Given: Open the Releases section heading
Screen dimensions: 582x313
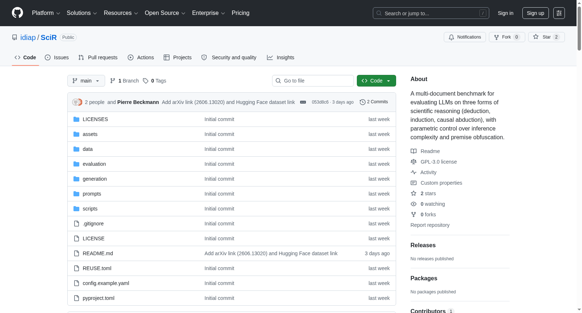Looking at the screenshot, I should (423, 245).
